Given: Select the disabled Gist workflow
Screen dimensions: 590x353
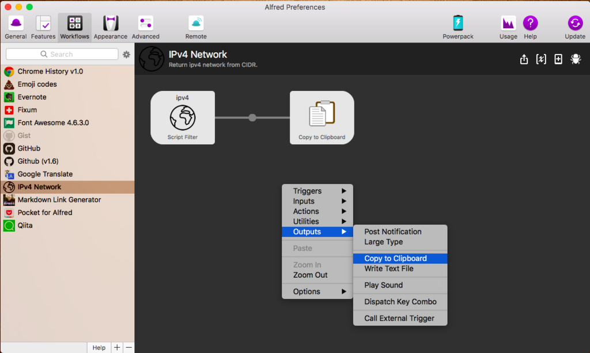Looking at the screenshot, I should click(x=67, y=136).
